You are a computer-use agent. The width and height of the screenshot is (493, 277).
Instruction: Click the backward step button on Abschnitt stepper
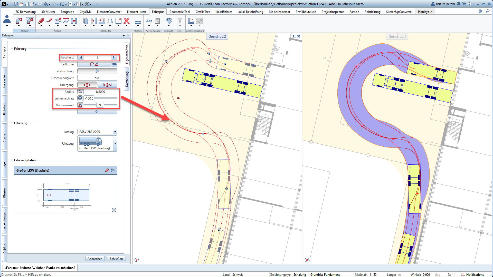[x=80, y=57]
